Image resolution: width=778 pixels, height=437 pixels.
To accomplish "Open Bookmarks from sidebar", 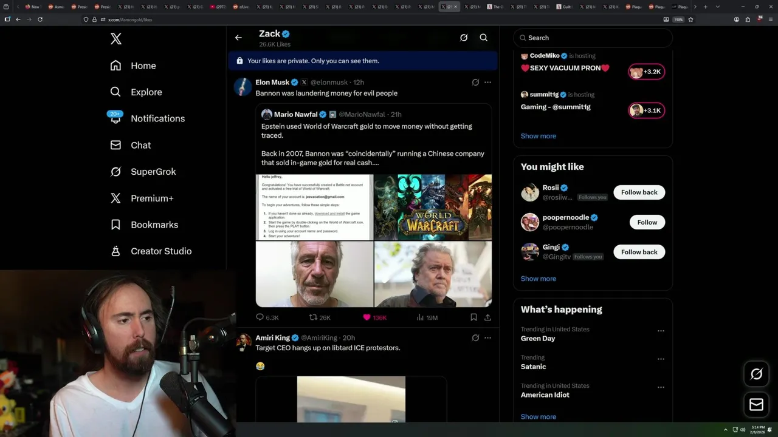I will [144, 225].
